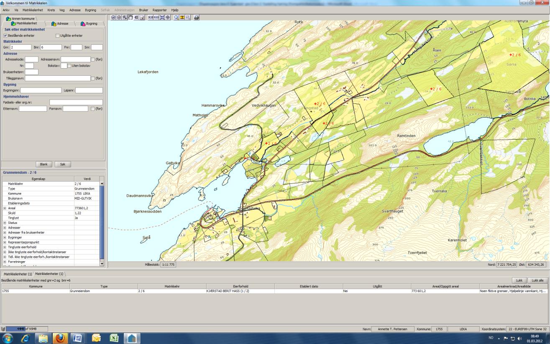The width and height of the screenshot is (550, 344).
Task: Select the pan hand tool
Action: 130,18
